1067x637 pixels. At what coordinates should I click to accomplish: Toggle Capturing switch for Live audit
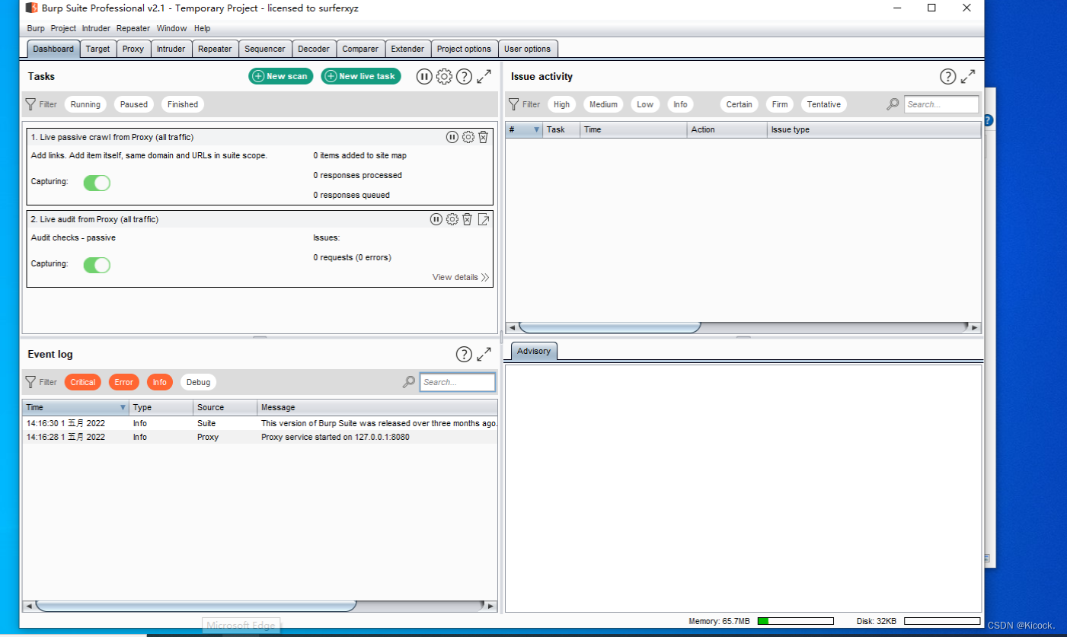(97, 265)
